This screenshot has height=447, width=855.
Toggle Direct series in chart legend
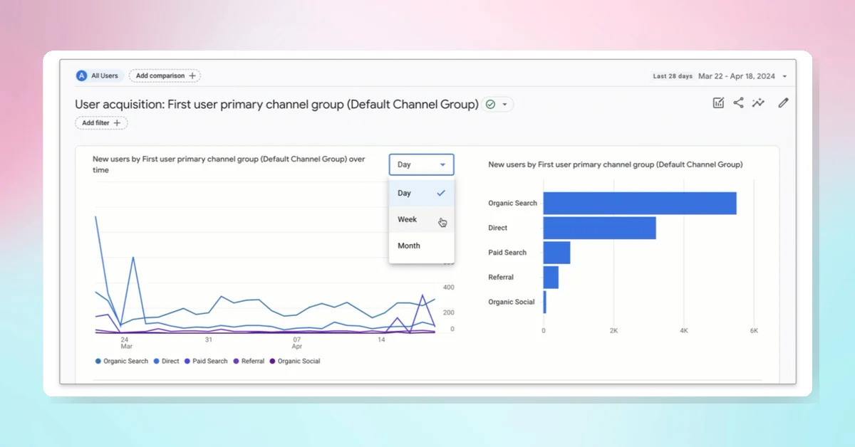pos(166,361)
